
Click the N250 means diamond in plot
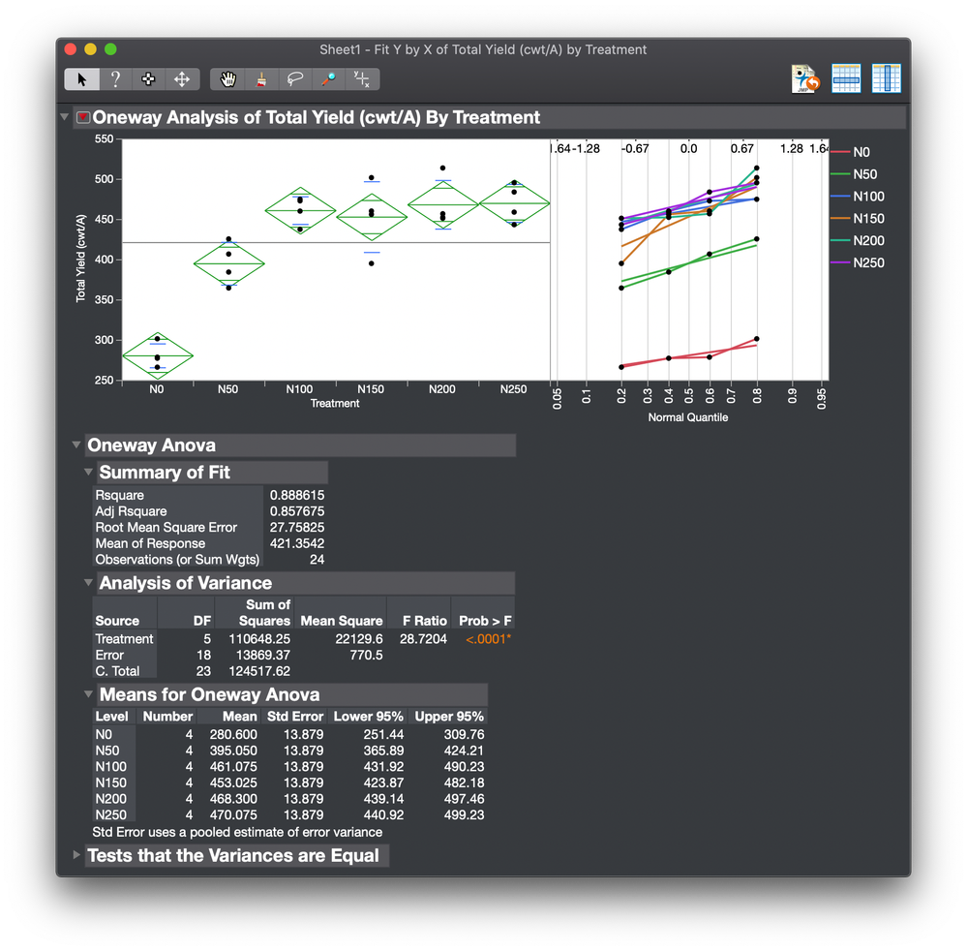[x=514, y=203]
